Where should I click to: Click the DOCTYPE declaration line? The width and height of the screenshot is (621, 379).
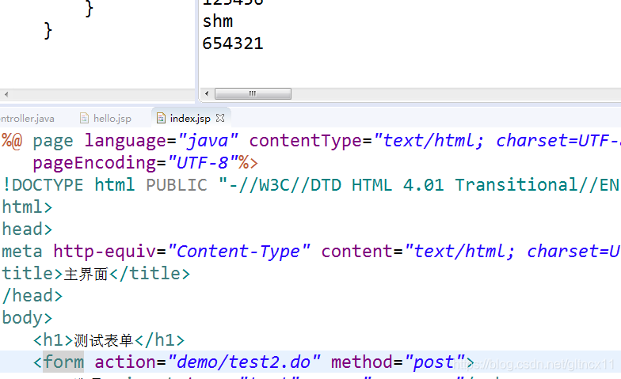click(310, 185)
